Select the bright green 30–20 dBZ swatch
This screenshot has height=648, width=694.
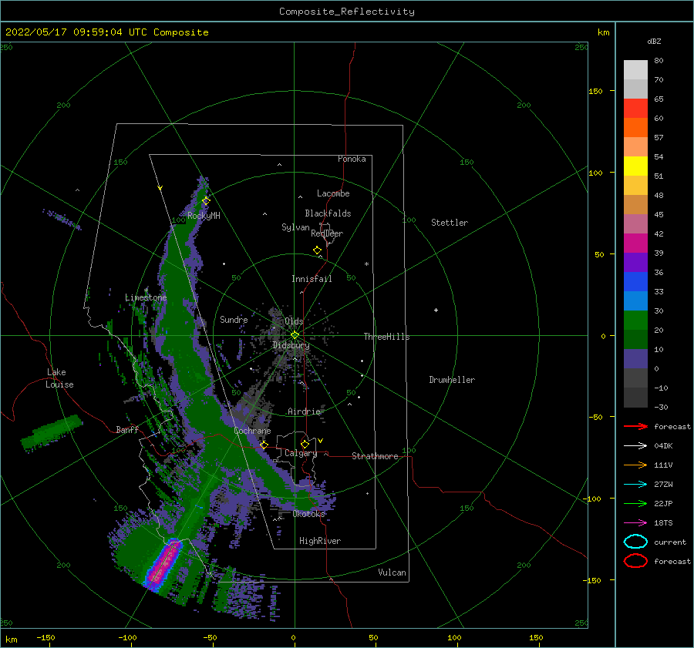tap(635, 321)
